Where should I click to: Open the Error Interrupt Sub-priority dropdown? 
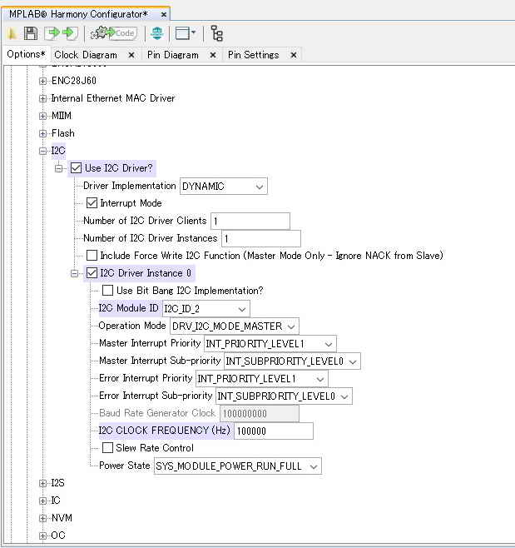(x=284, y=396)
